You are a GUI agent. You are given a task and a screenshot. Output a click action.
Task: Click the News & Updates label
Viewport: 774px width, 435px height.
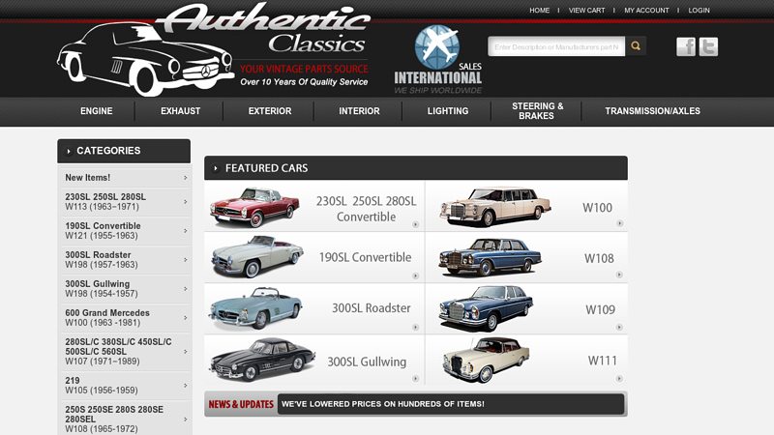pyautogui.click(x=241, y=404)
